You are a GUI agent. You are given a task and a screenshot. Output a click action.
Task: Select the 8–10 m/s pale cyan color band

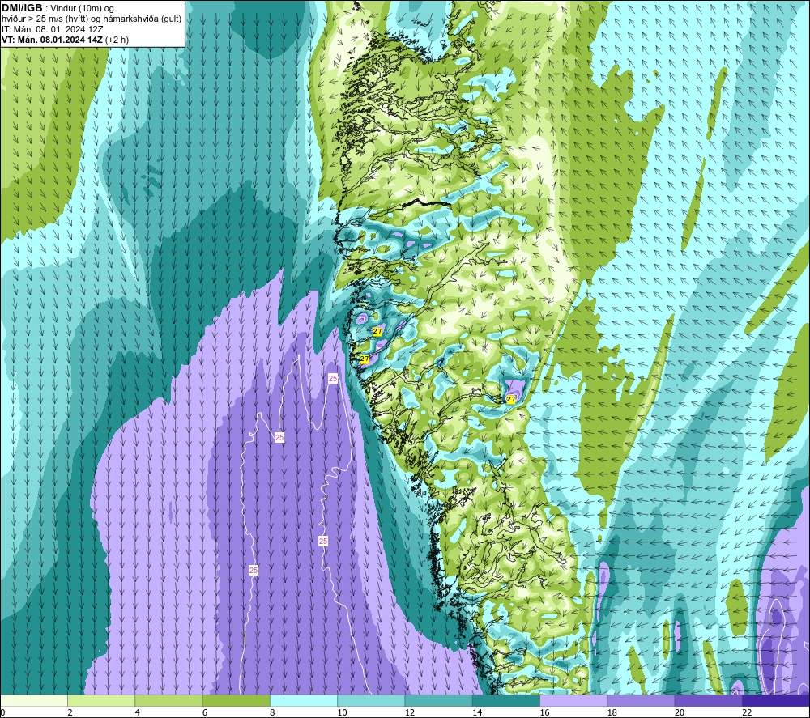[304, 700]
